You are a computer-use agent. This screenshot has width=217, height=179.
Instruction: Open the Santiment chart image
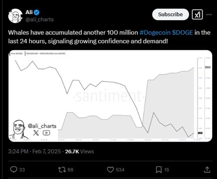click(110, 96)
